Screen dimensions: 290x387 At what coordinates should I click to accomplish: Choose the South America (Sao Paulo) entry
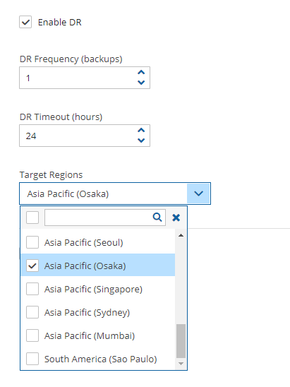98,359
